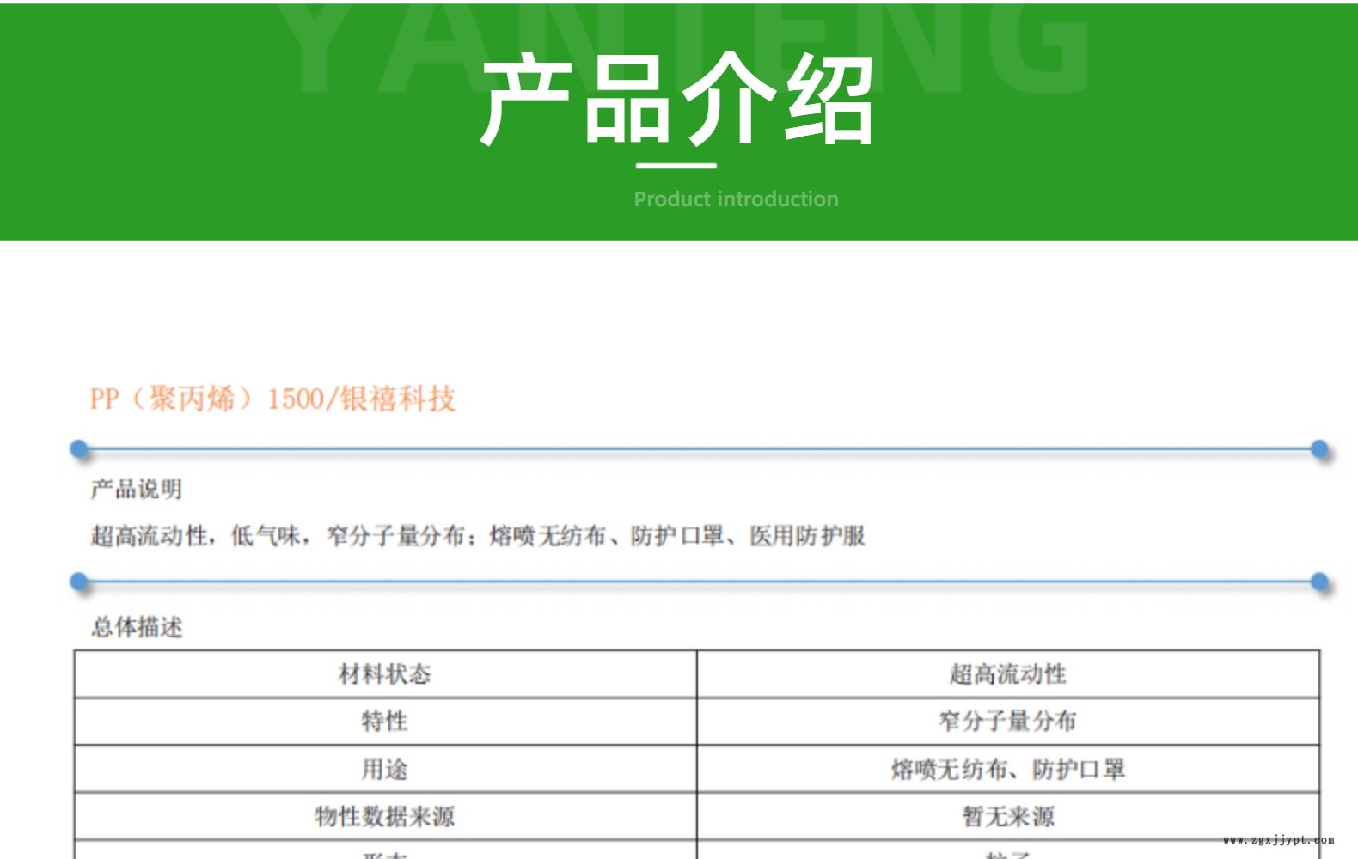Click the 窄分子量分布 table cell
Image resolution: width=1358 pixels, height=859 pixels.
pos(1007,722)
